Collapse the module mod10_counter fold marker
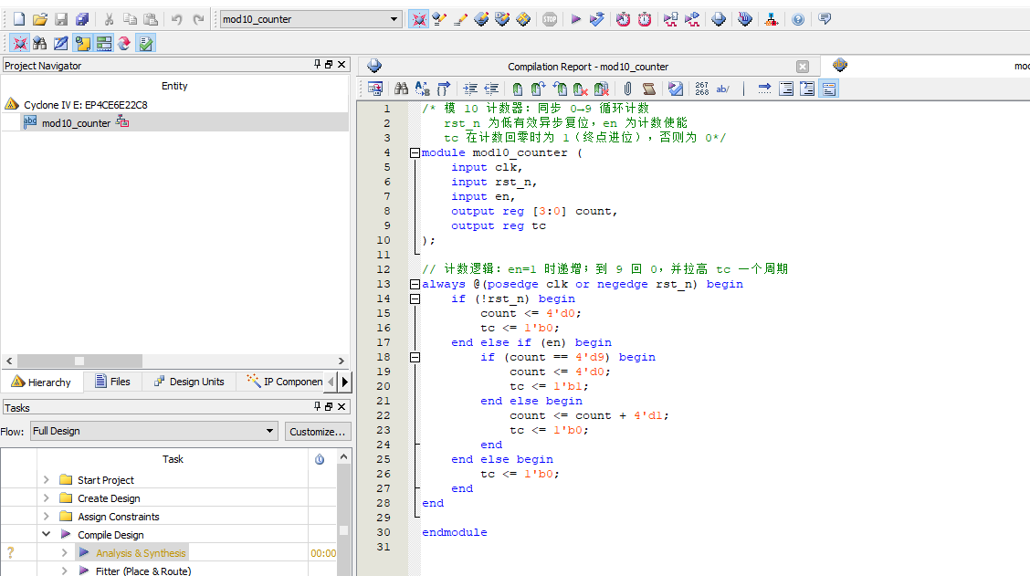Image resolution: width=1030 pixels, height=576 pixels. (x=415, y=153)
